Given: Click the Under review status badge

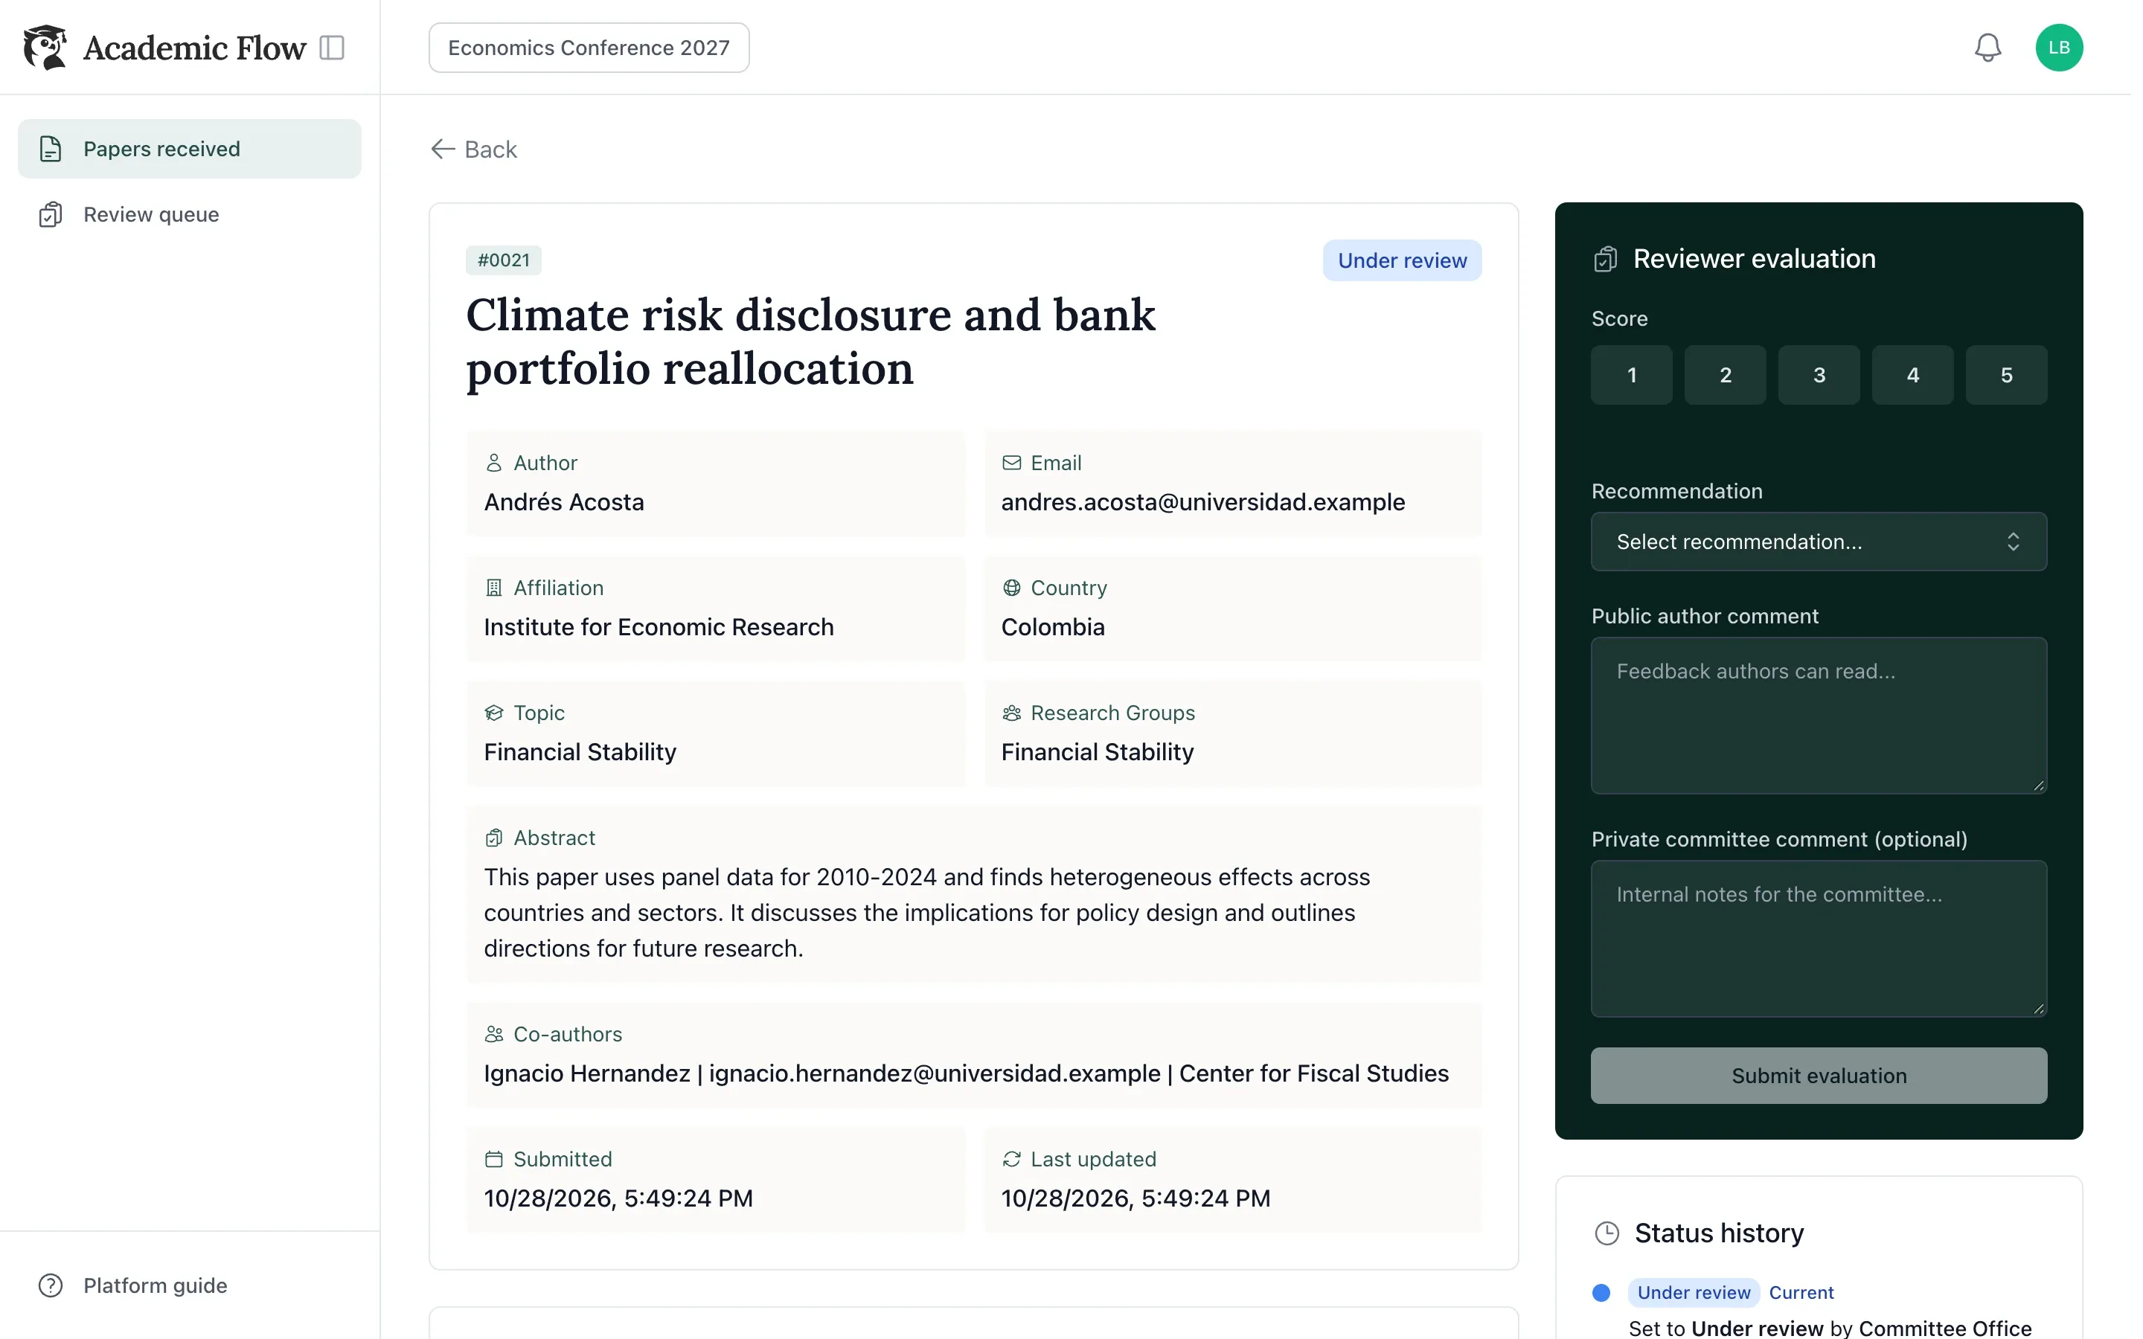Looking at the screenshot, I should pos(1402,260).
